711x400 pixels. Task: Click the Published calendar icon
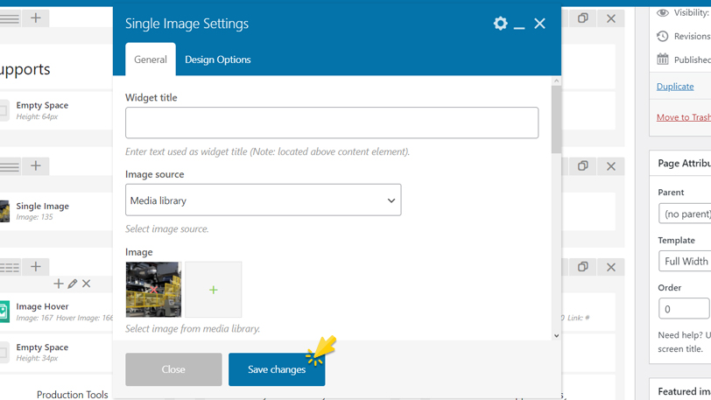coord(663,60)
